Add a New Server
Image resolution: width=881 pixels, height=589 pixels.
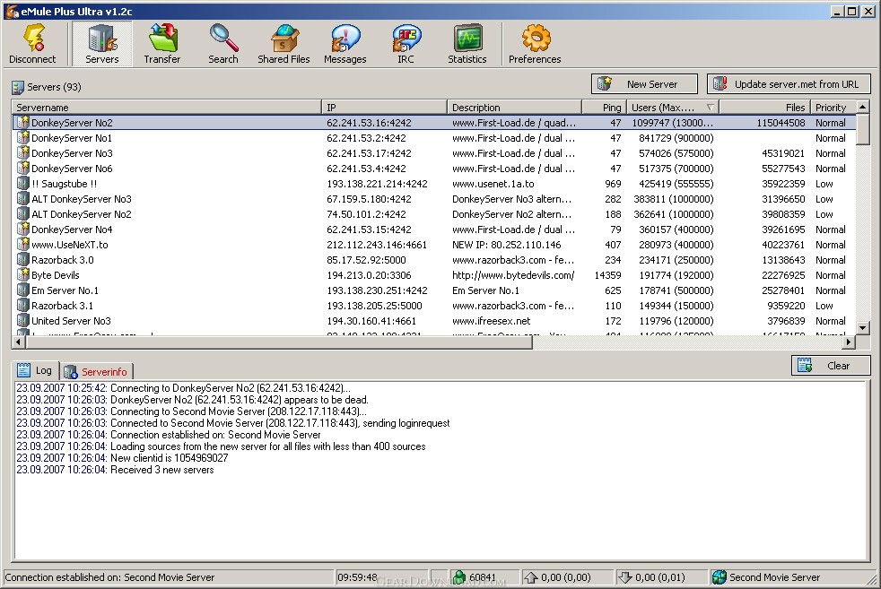(644, 84)
